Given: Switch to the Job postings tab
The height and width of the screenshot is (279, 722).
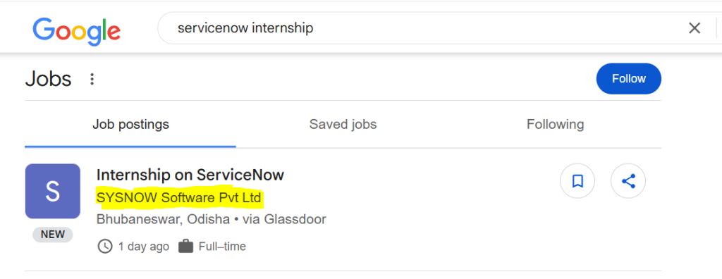Looking at the screenshot, I should pos(130,124).
